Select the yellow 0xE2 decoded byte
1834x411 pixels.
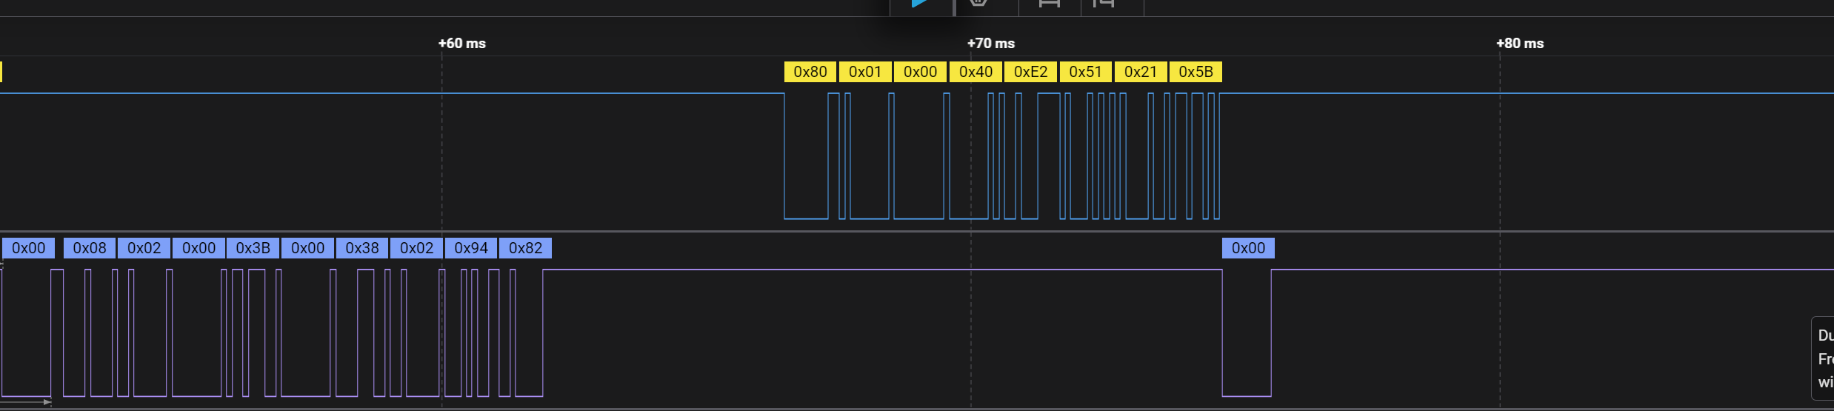click(1030, 72)
